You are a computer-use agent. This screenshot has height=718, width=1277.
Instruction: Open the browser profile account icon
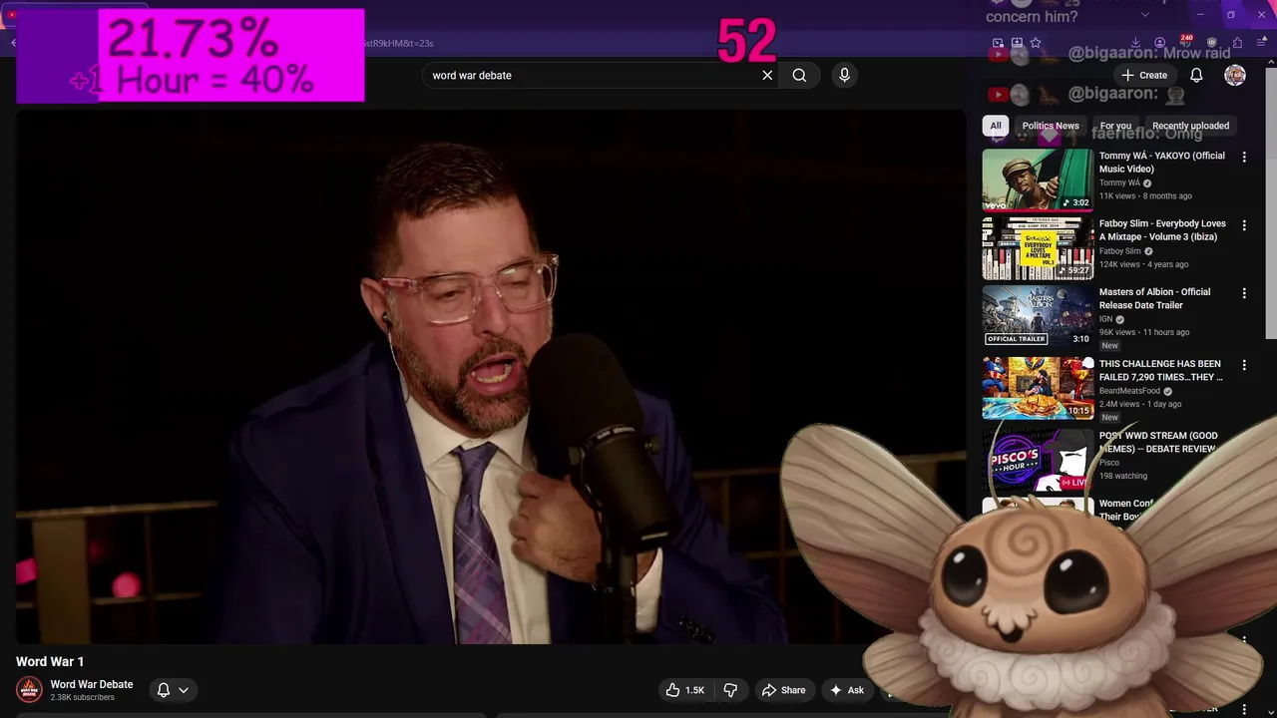point(1159,43)
